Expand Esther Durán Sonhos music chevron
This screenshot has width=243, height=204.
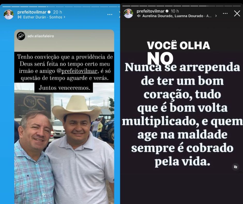click(x=64, y=17)
